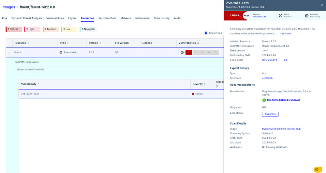Open the Malware tab

coord(126,18)
